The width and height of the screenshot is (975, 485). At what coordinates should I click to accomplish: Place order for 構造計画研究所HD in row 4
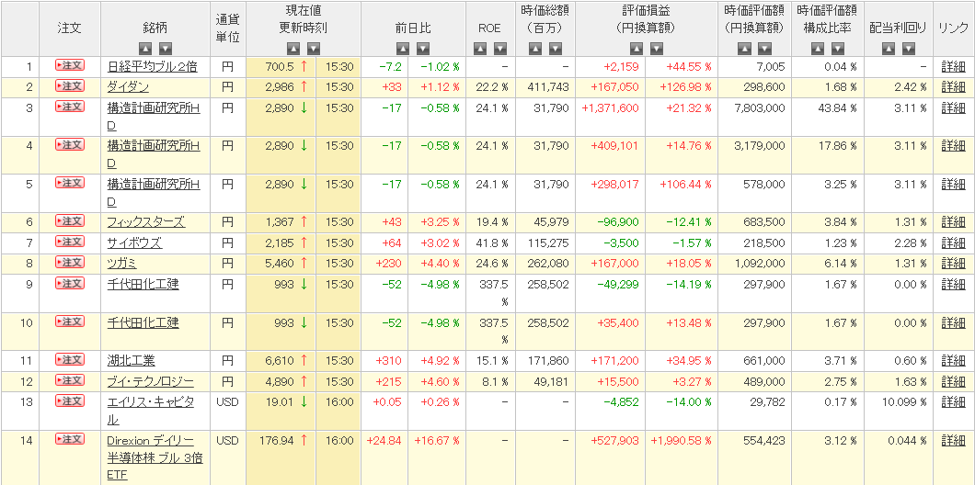point(70,144)
